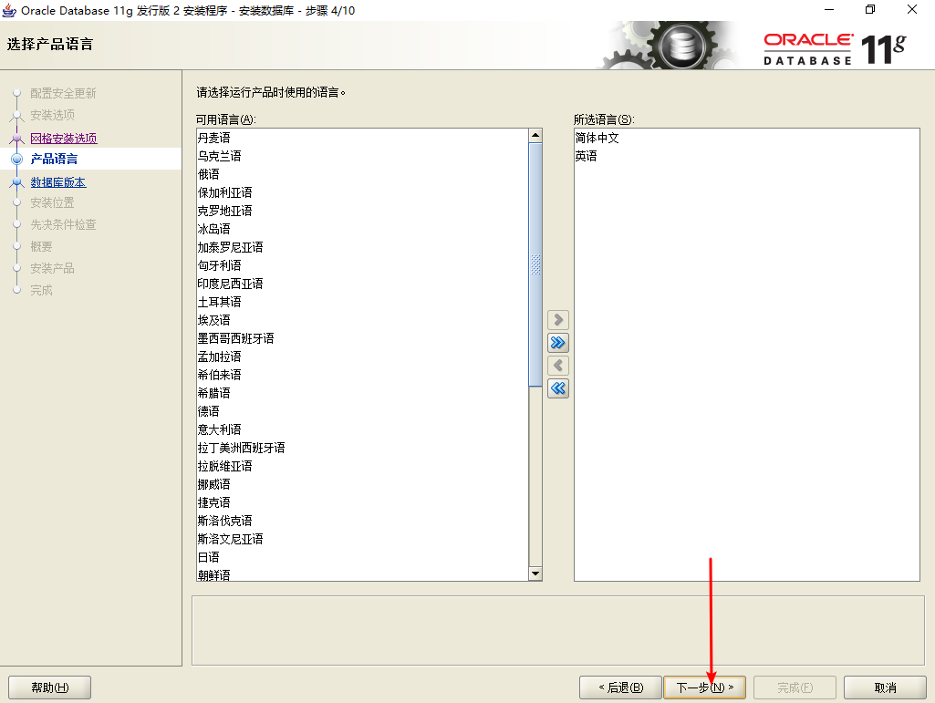Image resolution: width=935 pixels, height=703 pixels.
Task: Select 简体中文 in selected languages
Action: pyautogui.click(x=746, y=138)
